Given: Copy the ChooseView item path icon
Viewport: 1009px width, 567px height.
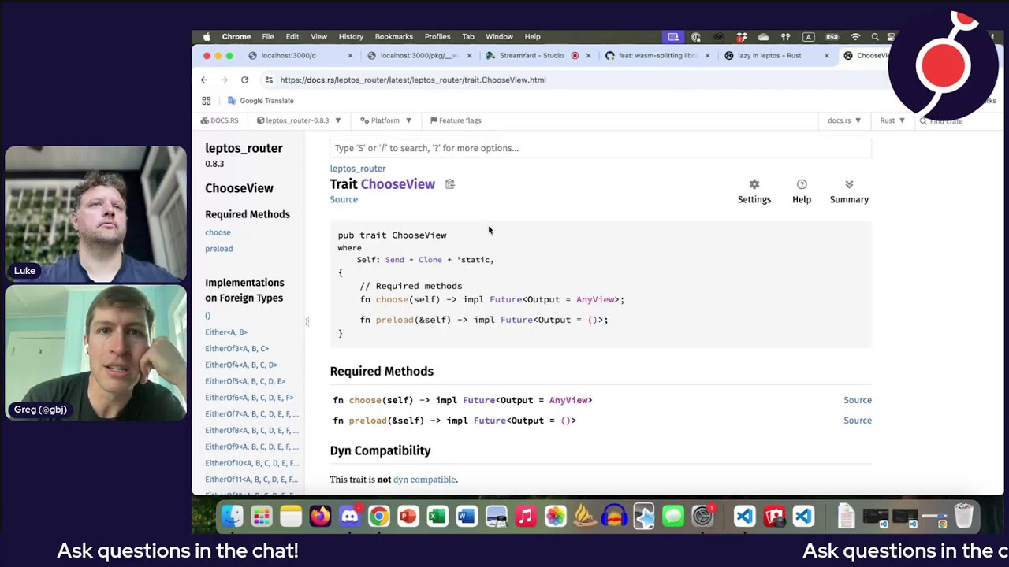Looking at the screenshot, I should tap(450, 184).
